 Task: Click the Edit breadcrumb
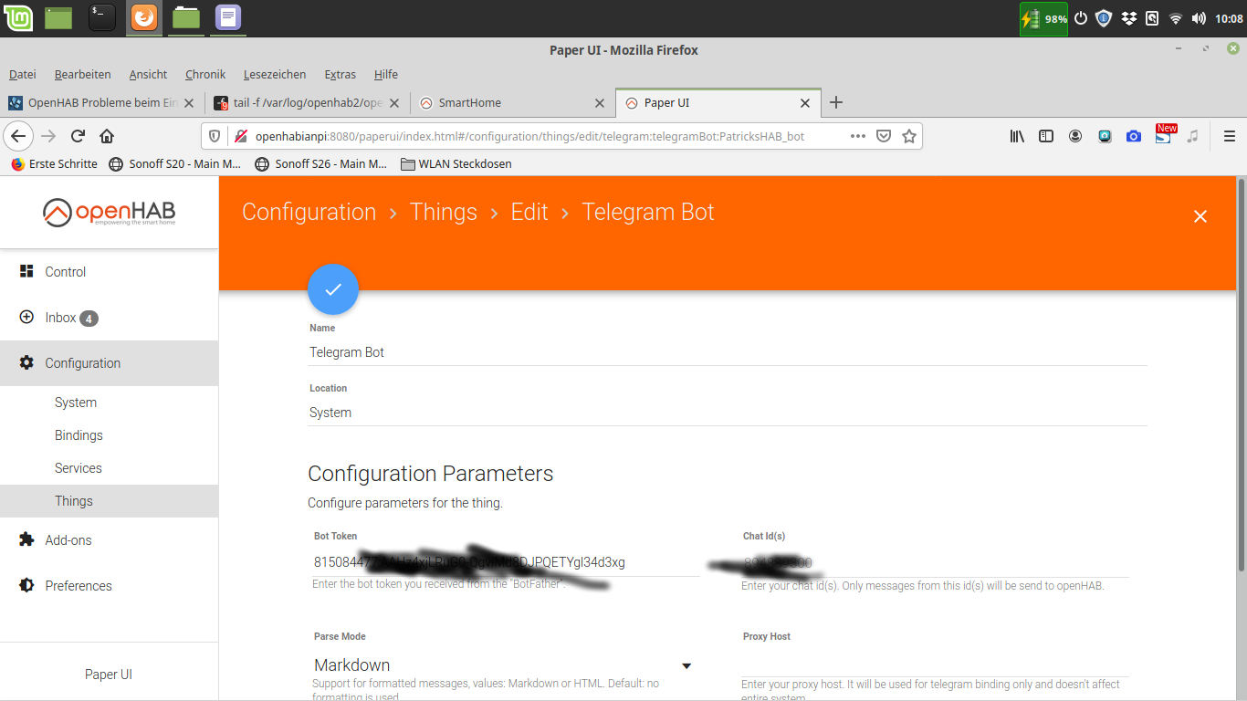(529, 213)
